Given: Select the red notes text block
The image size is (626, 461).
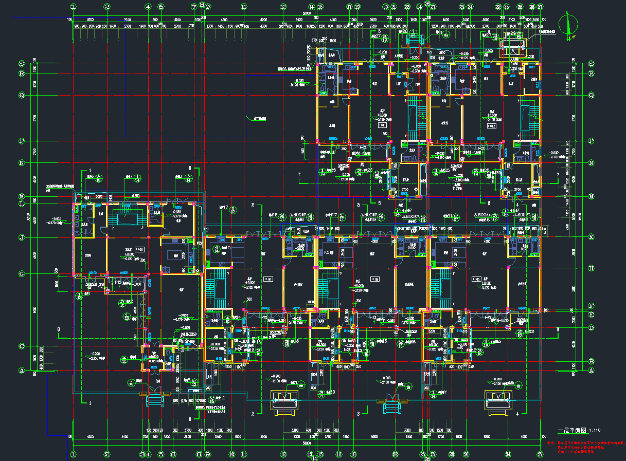Looking at the screenshot, I should (x=585, y=447).
